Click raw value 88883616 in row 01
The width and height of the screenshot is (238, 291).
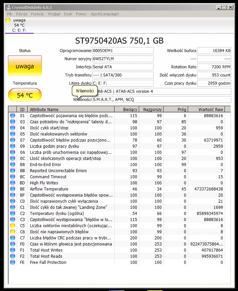[x=213, y=116]
